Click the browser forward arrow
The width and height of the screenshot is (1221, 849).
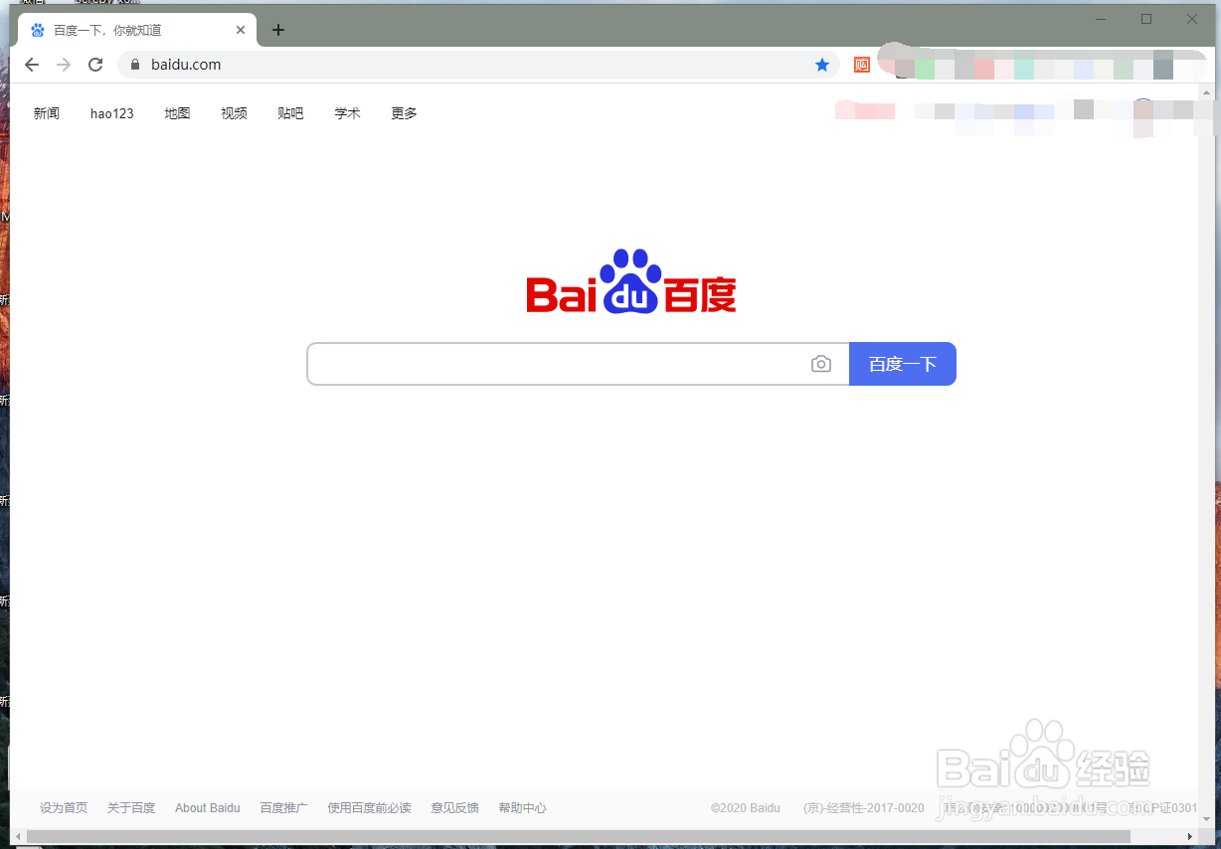(64, 65)
